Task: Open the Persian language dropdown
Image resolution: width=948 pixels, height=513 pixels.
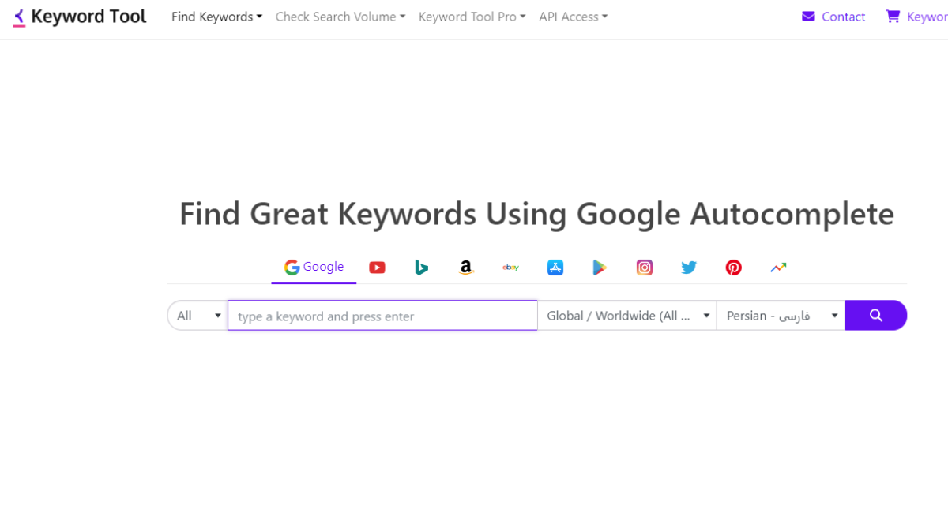Action: (781, 316)
